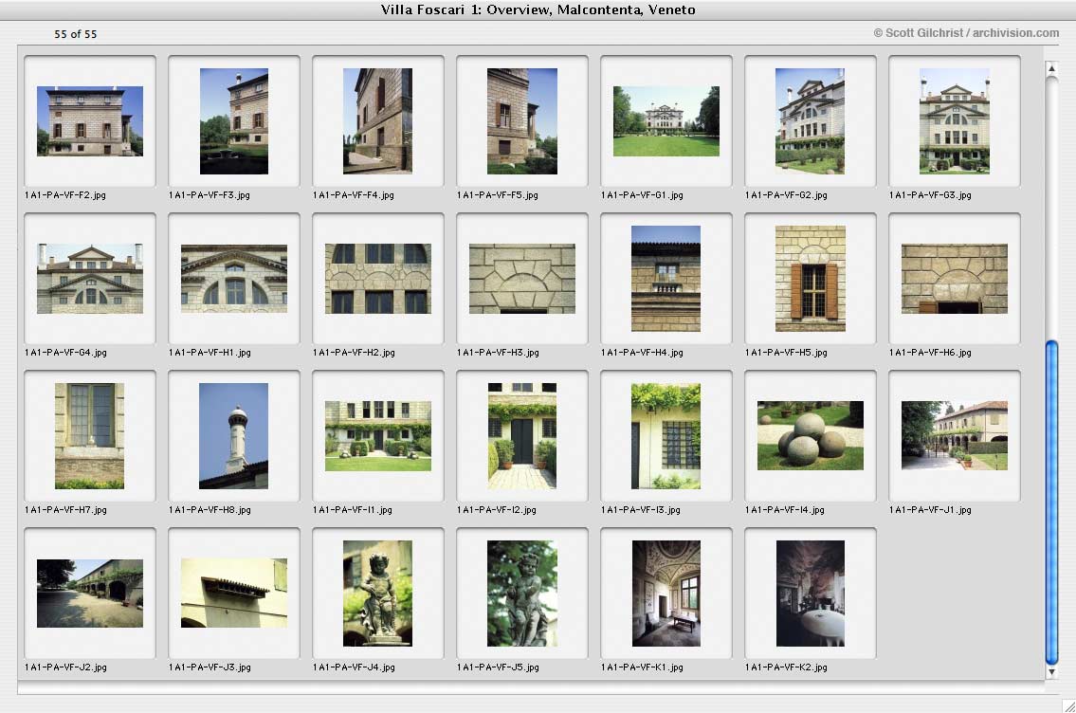The width and height of the screenshot is (1076, 713).
Task: Select thumbnail 1A1-PA-VF-F3.jpg
Action: click(x=234, y=120)
